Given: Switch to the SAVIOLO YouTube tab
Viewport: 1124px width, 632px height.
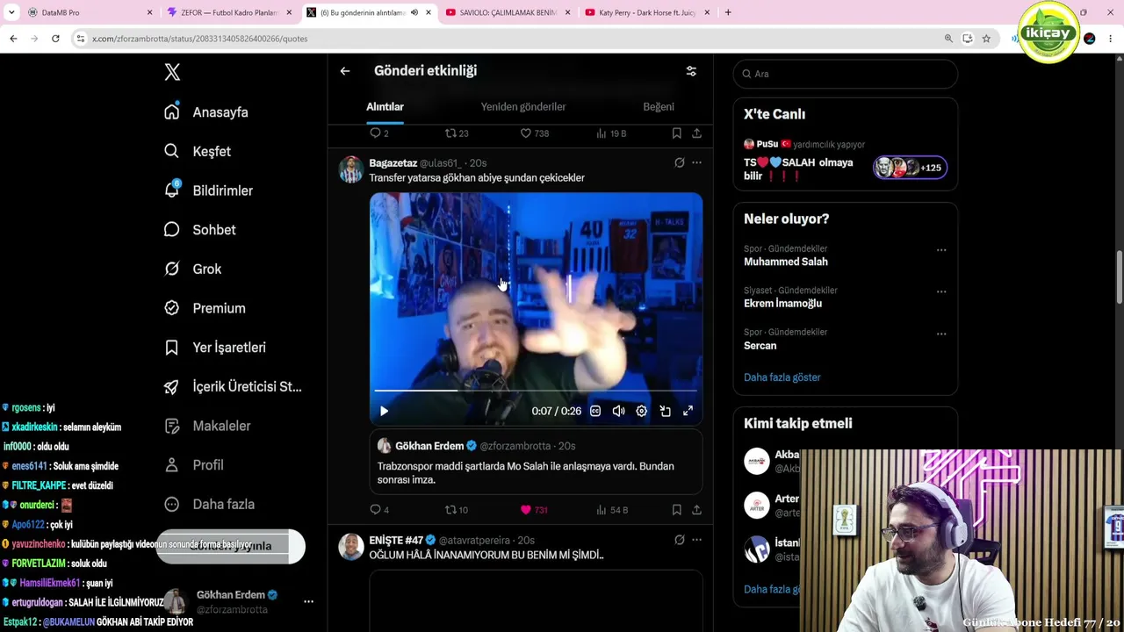Looking at the screenshot, I should point(508,12).
